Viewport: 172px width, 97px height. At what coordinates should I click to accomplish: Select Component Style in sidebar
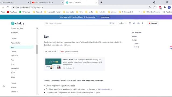pyautogui.click(x=17, y=28)
